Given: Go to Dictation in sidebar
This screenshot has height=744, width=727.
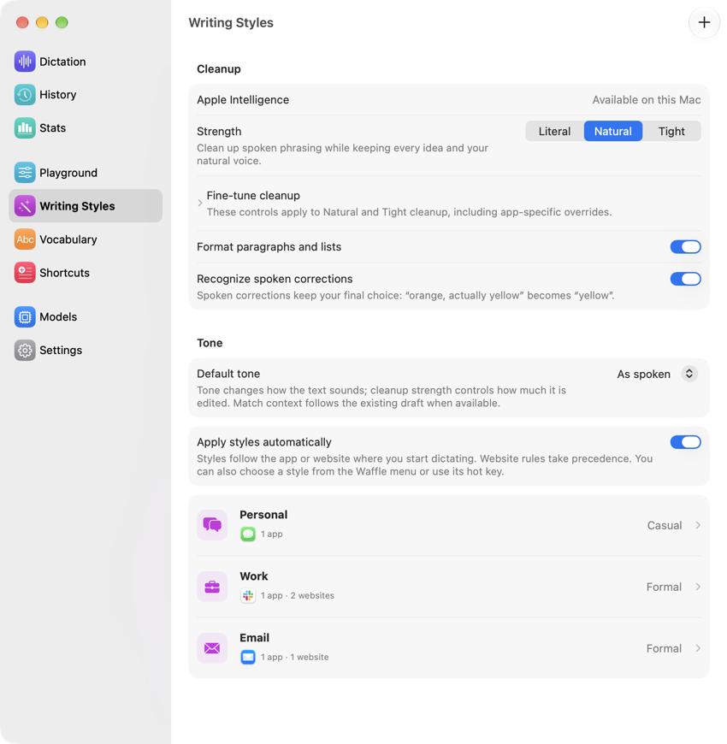Looking at the screenshot, I should pos(86,62).
